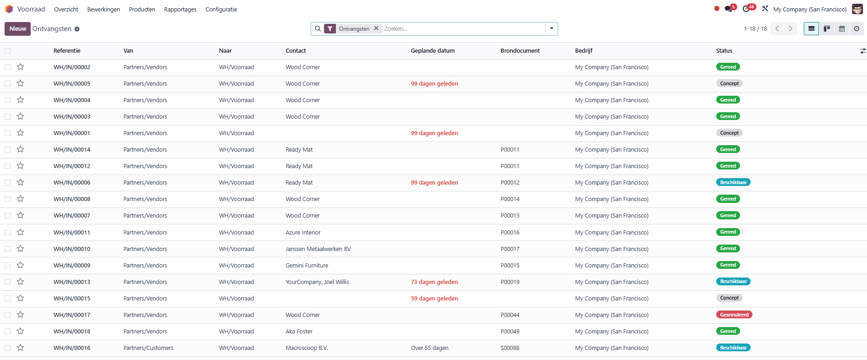Check the select-all header checkbox

click(7, 51)
